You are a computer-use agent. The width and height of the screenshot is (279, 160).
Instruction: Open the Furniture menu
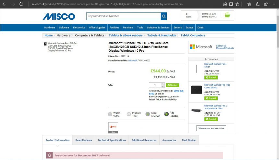128,28
